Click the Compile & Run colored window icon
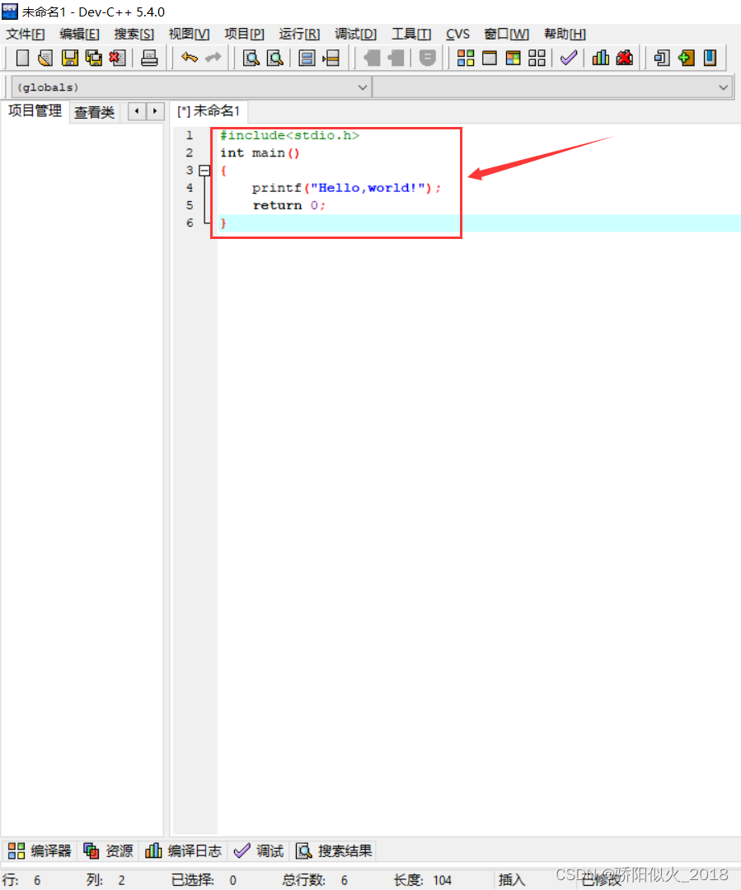Screen dimensions: 741x890 [x=514, y=58]
